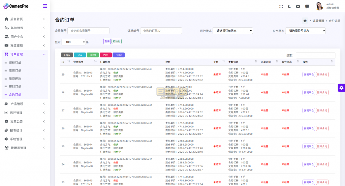Export the table as Excel
This screenshot has width=345, height=186.
click(x=93, y=55)
